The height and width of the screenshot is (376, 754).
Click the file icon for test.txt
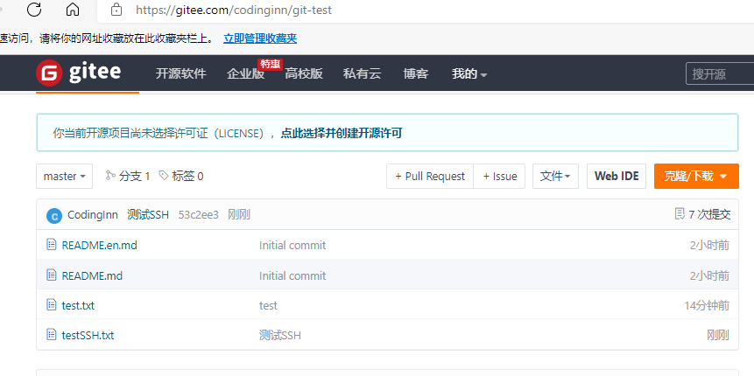[52, 304]
